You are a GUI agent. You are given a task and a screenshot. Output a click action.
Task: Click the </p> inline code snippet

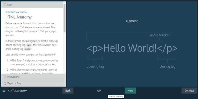28,49
